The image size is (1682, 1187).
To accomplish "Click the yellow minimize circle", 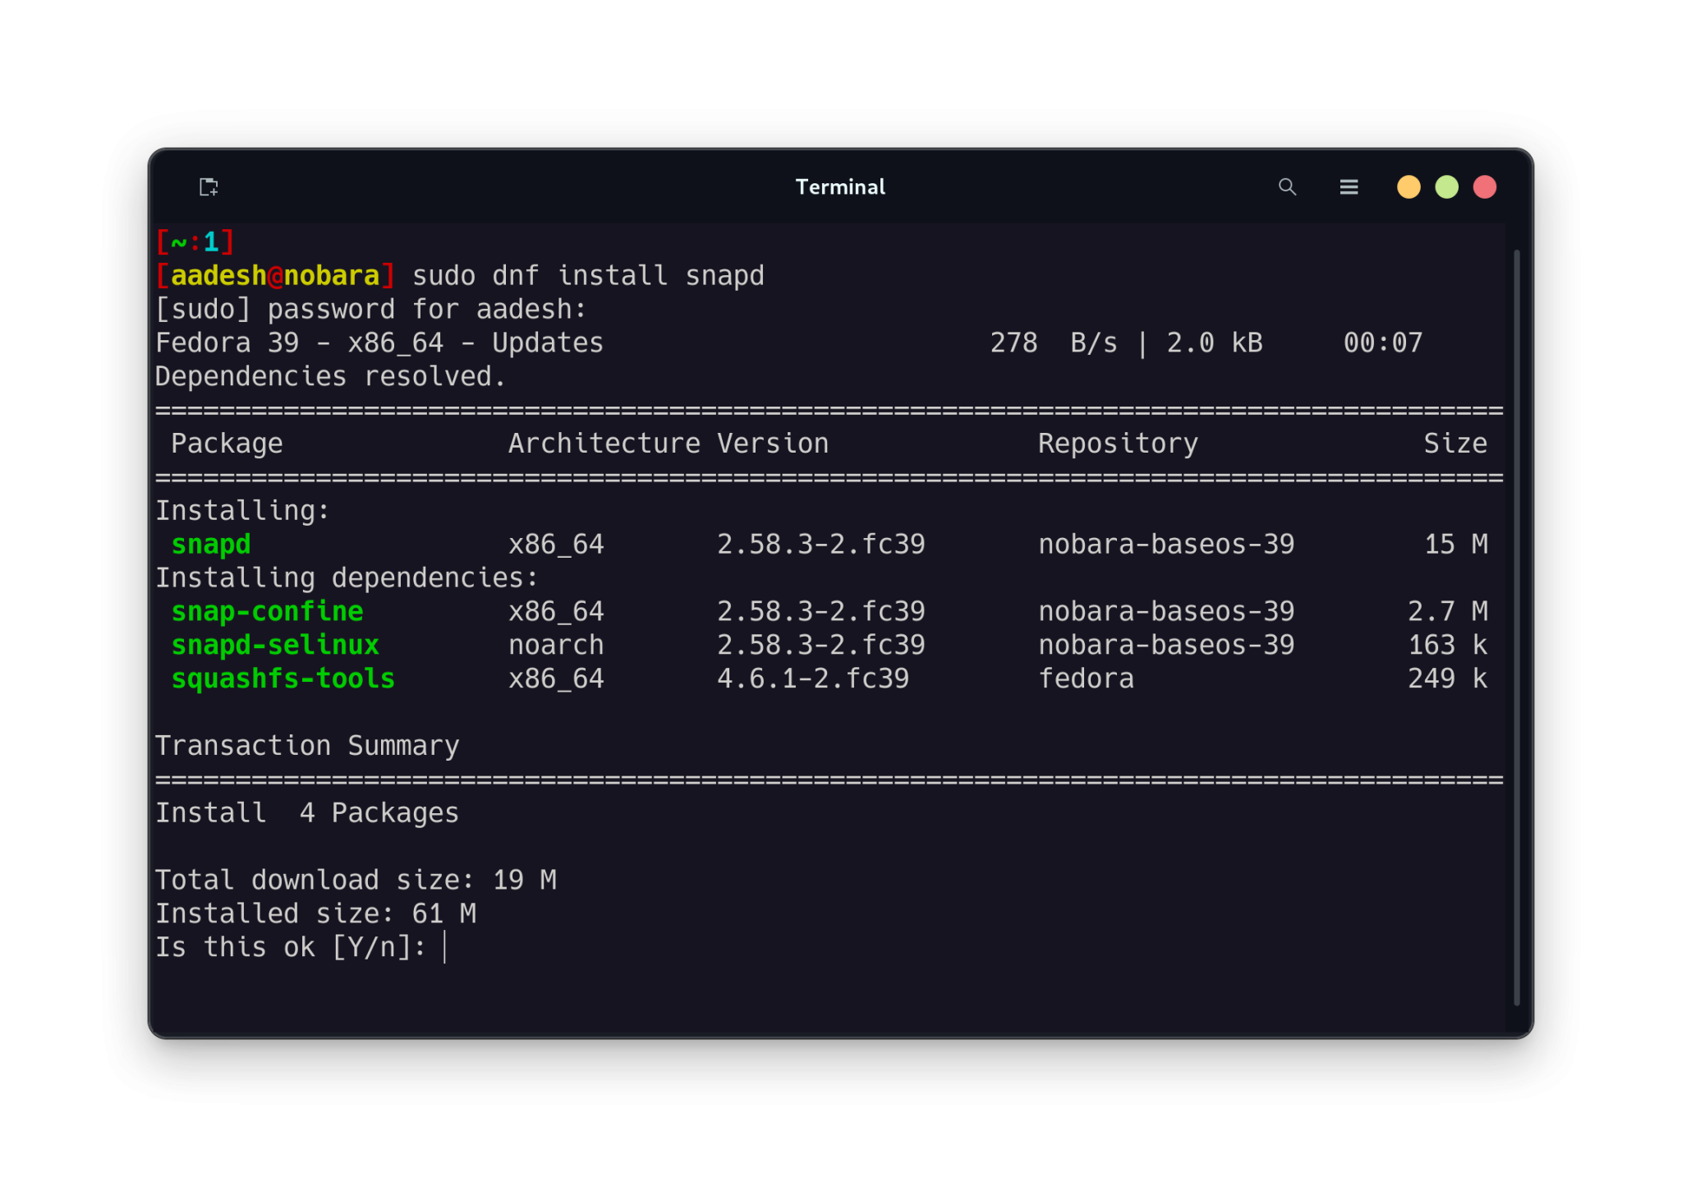I will pos(1408,186).
